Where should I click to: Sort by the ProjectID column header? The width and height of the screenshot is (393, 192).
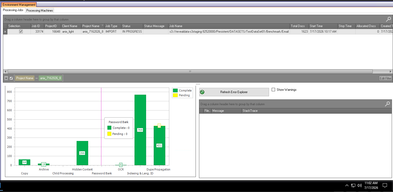pyautogui.click(x=52, y=26)
